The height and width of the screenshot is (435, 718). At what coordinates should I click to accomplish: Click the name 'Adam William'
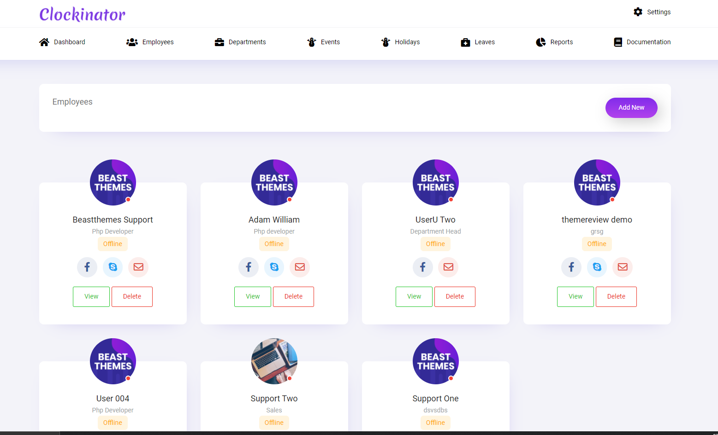point(274,220)
